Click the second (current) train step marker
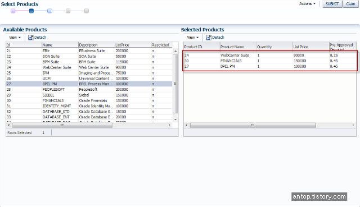Viewport: 360px width, 207px height. coord(31,11)
